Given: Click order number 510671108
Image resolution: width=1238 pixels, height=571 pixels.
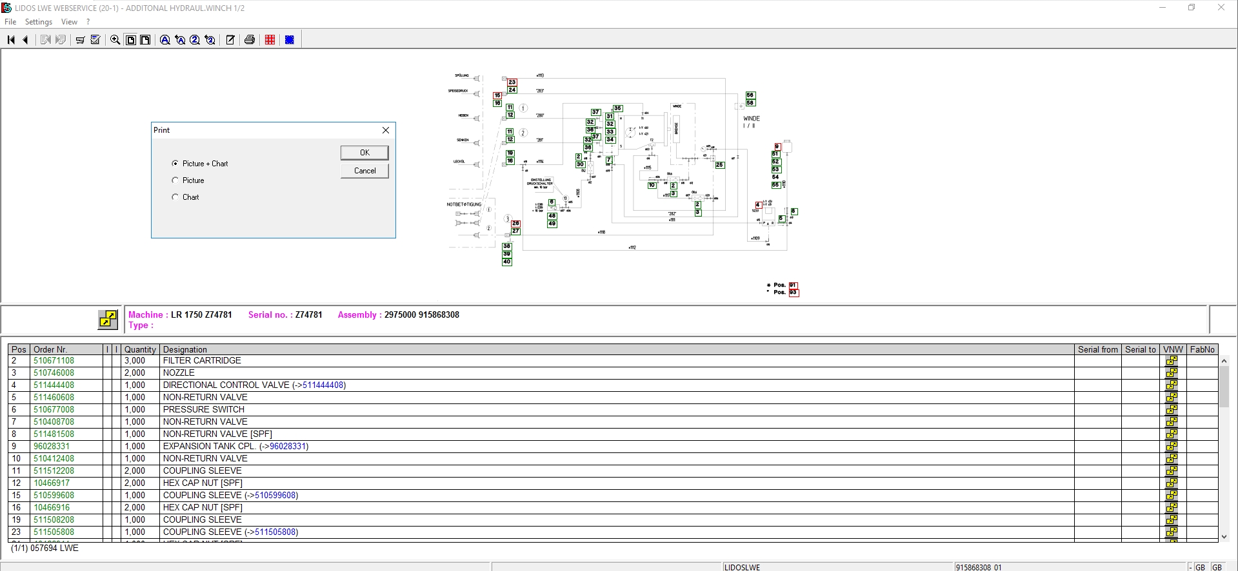Looking at the screenshot, I should tap(54, 361).
